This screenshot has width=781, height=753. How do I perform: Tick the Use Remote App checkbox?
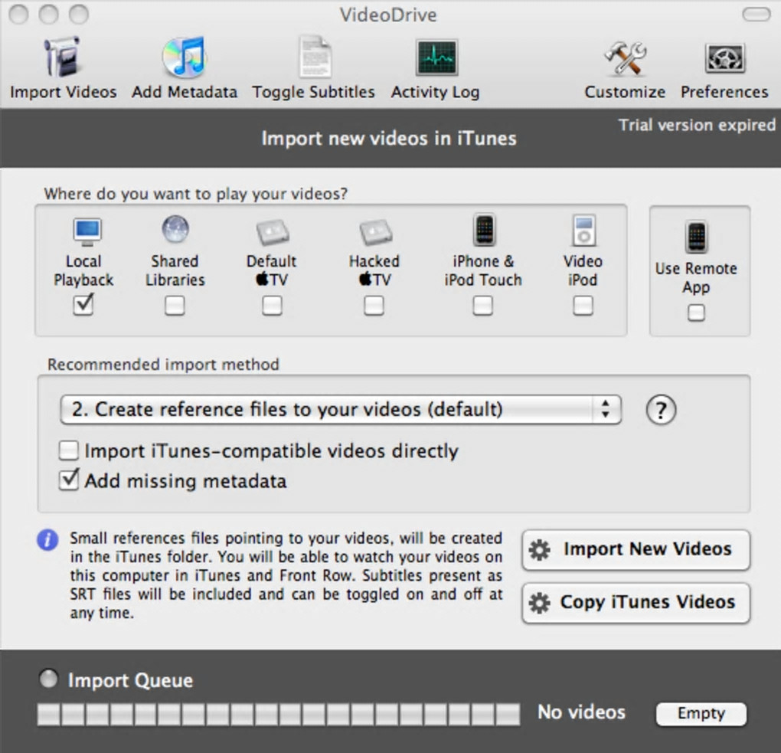coord(696,313)
